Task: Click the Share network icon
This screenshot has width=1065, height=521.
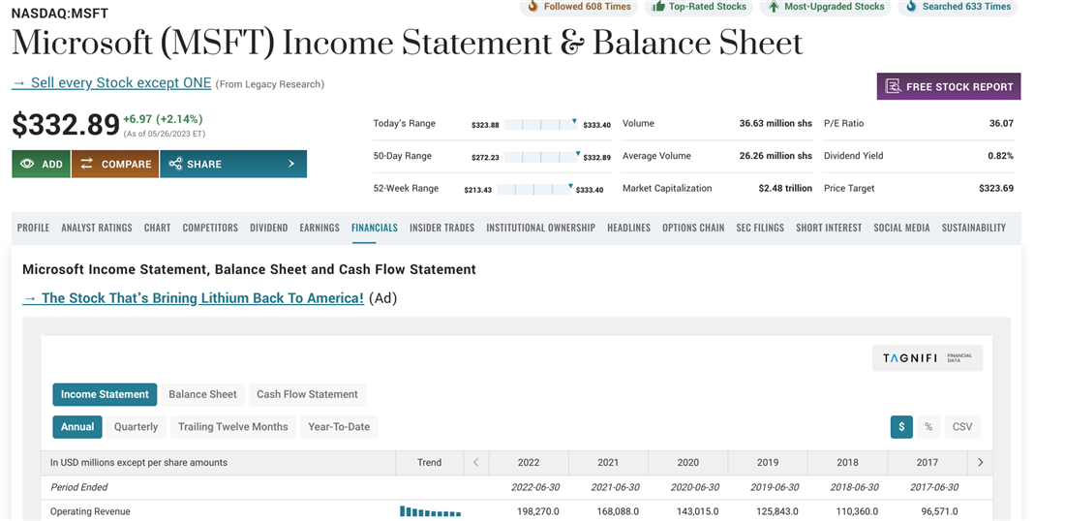Action: (175, 164)
